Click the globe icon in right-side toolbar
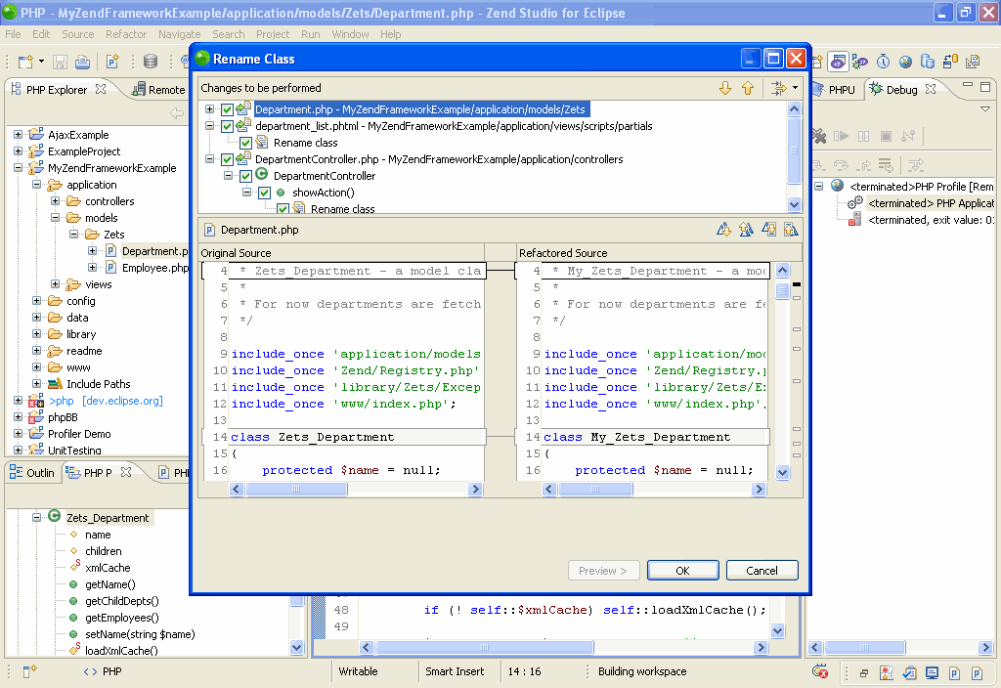Screen dimensions: 1001x688 click(x=905, y=62)
